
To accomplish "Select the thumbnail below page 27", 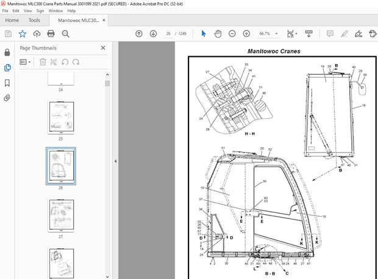I will pyautogui.click(x=61, y=263).
